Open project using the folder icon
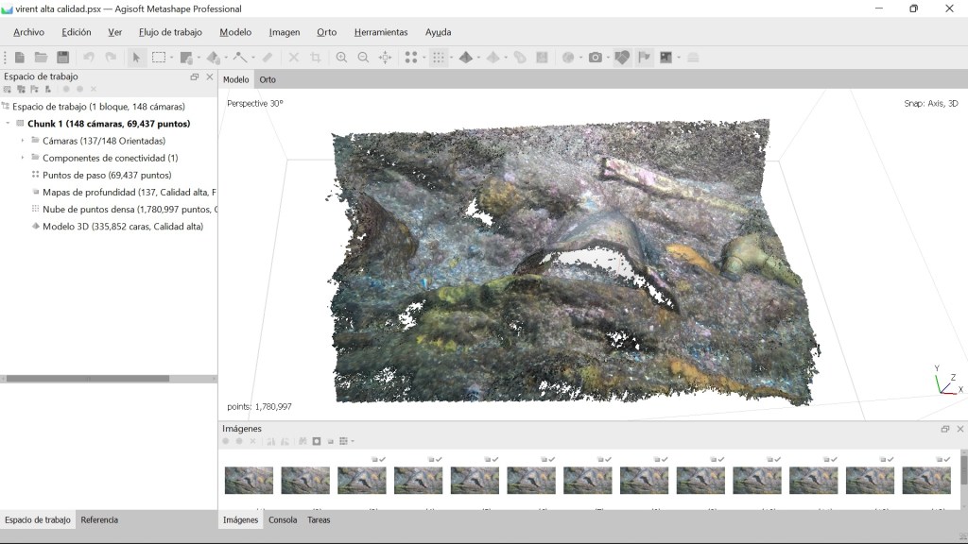968x544 pixels. click(41, 58)
